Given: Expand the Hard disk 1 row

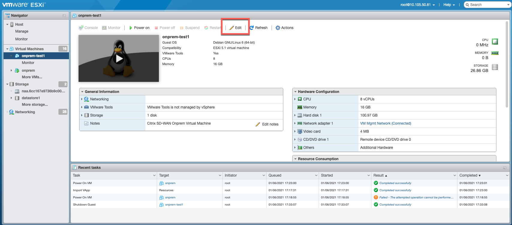Looking at the screenshot, I should [x=295, y=115].
